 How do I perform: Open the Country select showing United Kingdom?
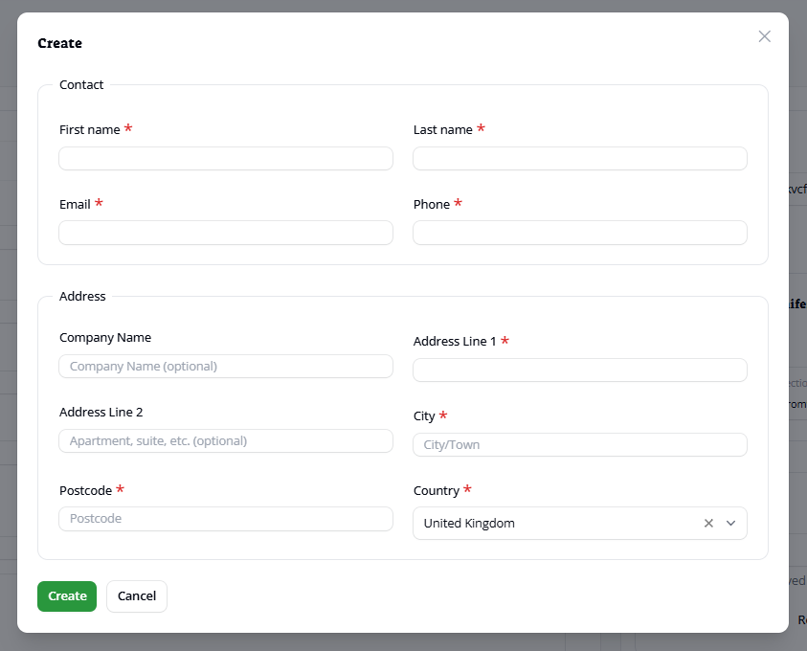[555, 524]
